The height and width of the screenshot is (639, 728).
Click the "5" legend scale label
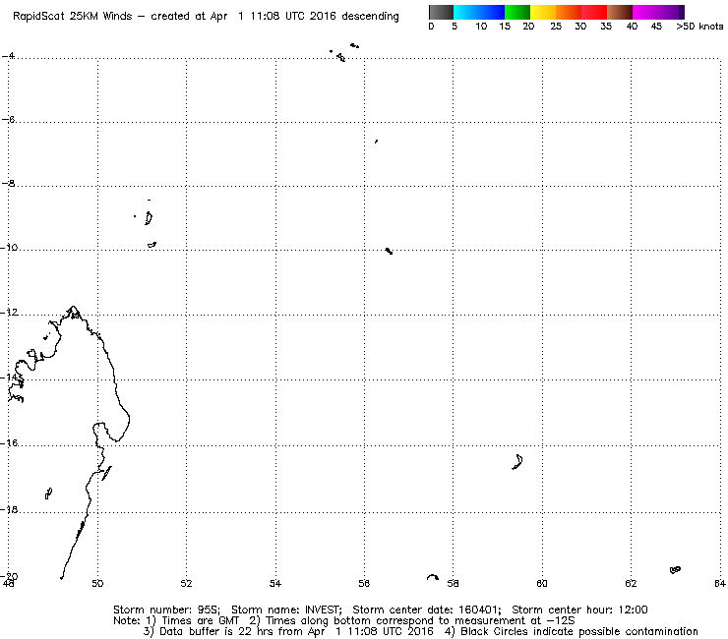click(455, 27)
